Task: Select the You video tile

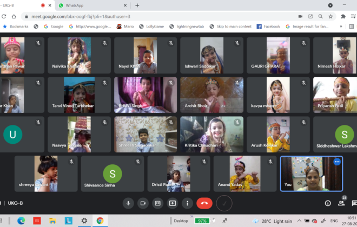Action: (311, 173)
